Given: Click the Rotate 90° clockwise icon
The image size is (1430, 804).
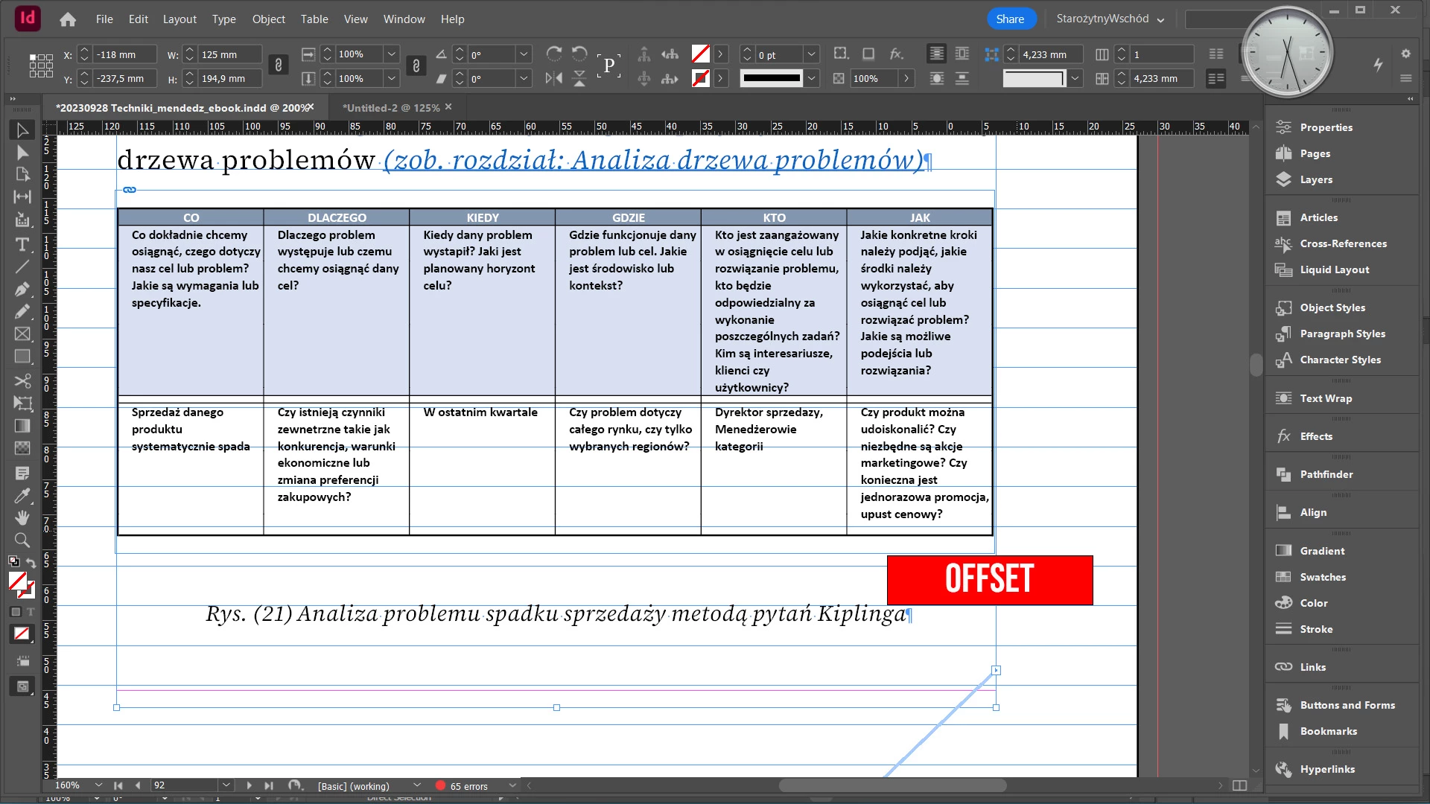Looking at the screenshot, I should coord(553,54).
